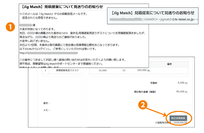The height and width of the screenshot is (133, 204).
Task: Click the 大変申し訳ございません。 line
Action: pyautogui.click(x=35, y=41)
